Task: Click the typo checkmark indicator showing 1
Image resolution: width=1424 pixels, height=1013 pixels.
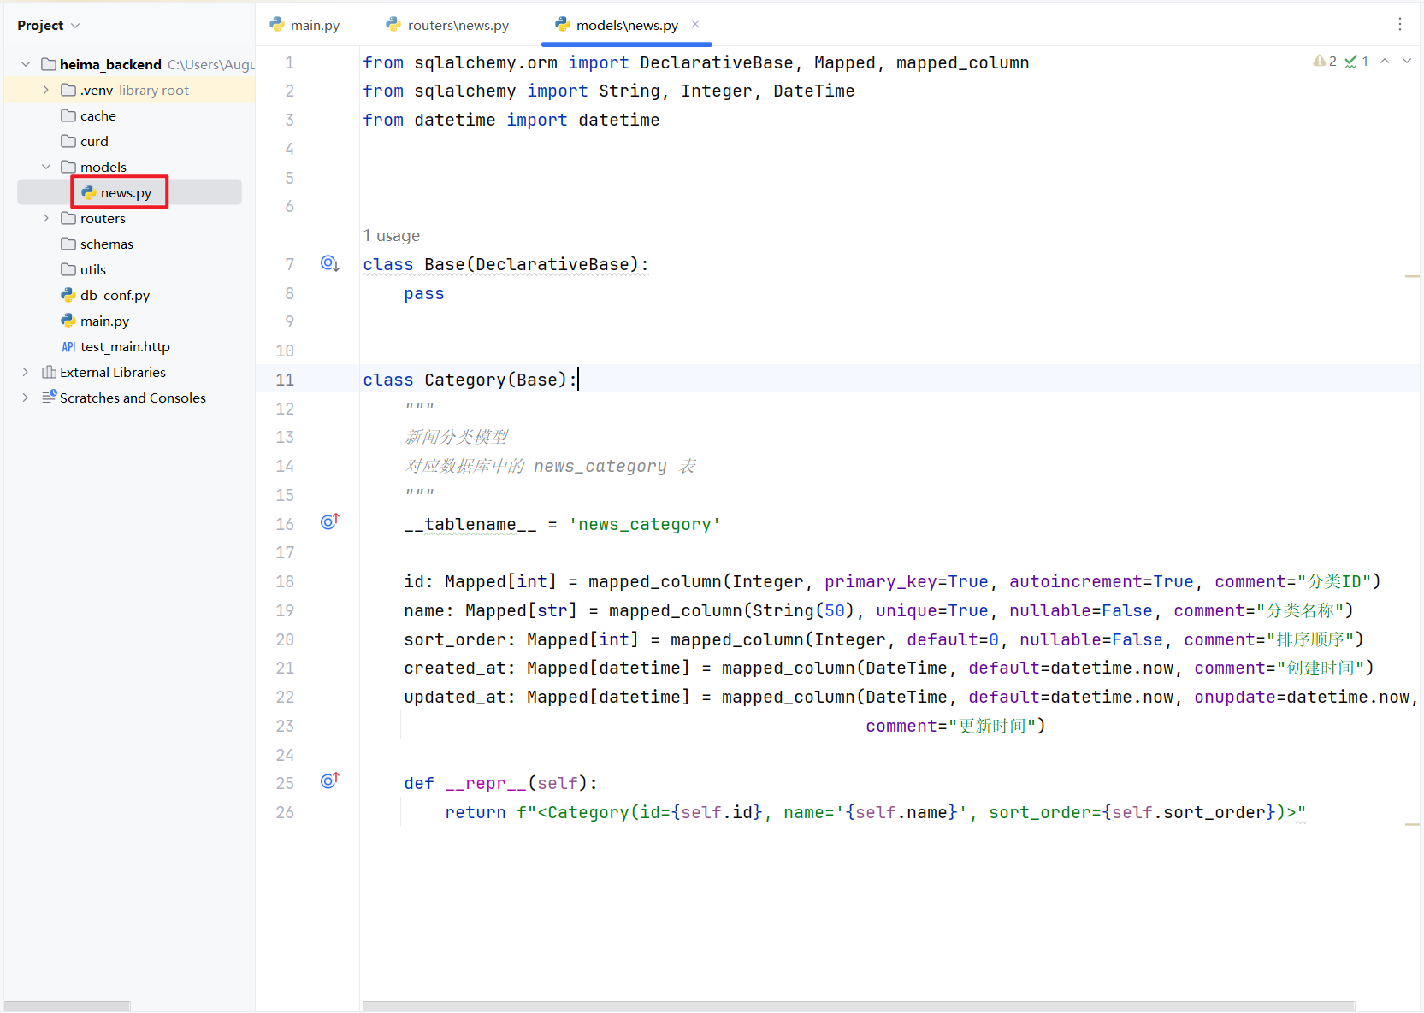Action: [1356, 62]
